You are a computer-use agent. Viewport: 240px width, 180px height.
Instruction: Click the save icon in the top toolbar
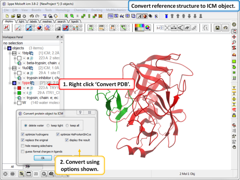point(19,16)
